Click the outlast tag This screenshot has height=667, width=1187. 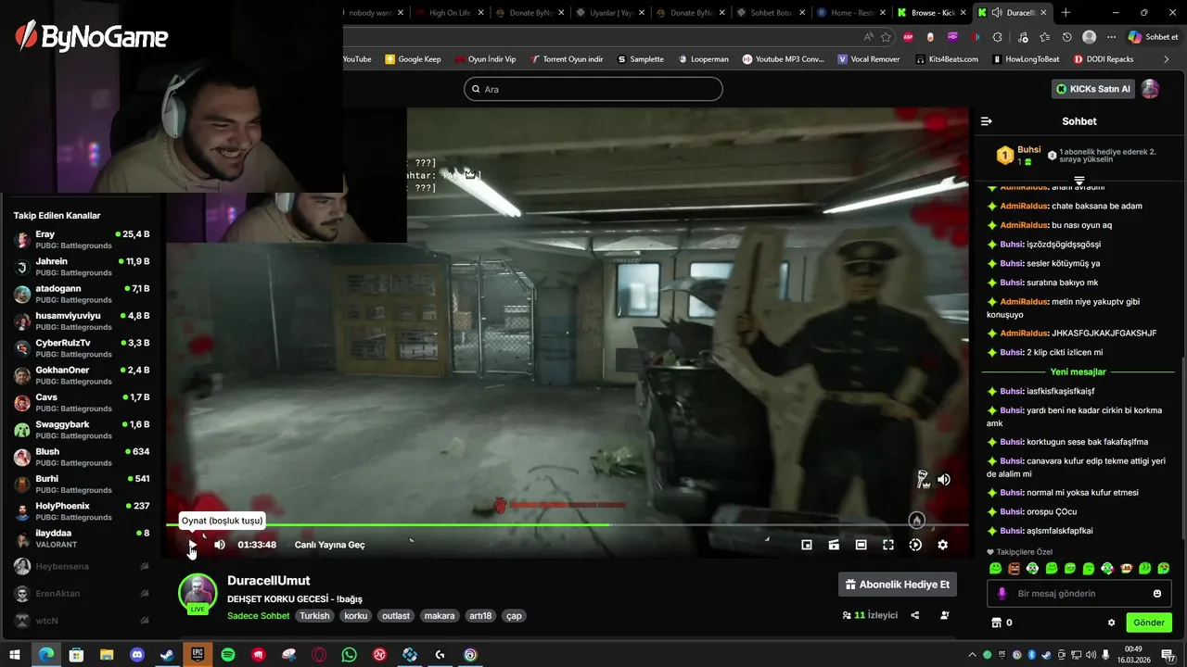tap(396, 616)
